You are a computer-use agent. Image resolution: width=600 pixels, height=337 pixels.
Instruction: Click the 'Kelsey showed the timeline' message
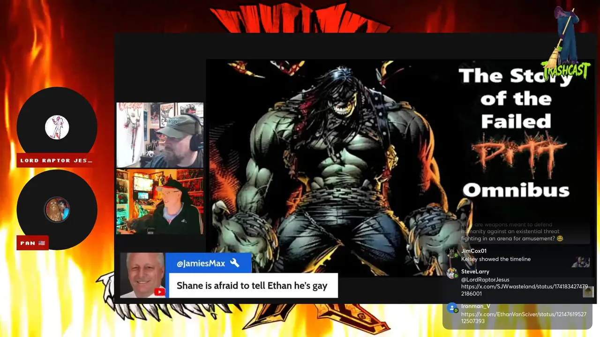pyautogui.click(x=496, y=259)
